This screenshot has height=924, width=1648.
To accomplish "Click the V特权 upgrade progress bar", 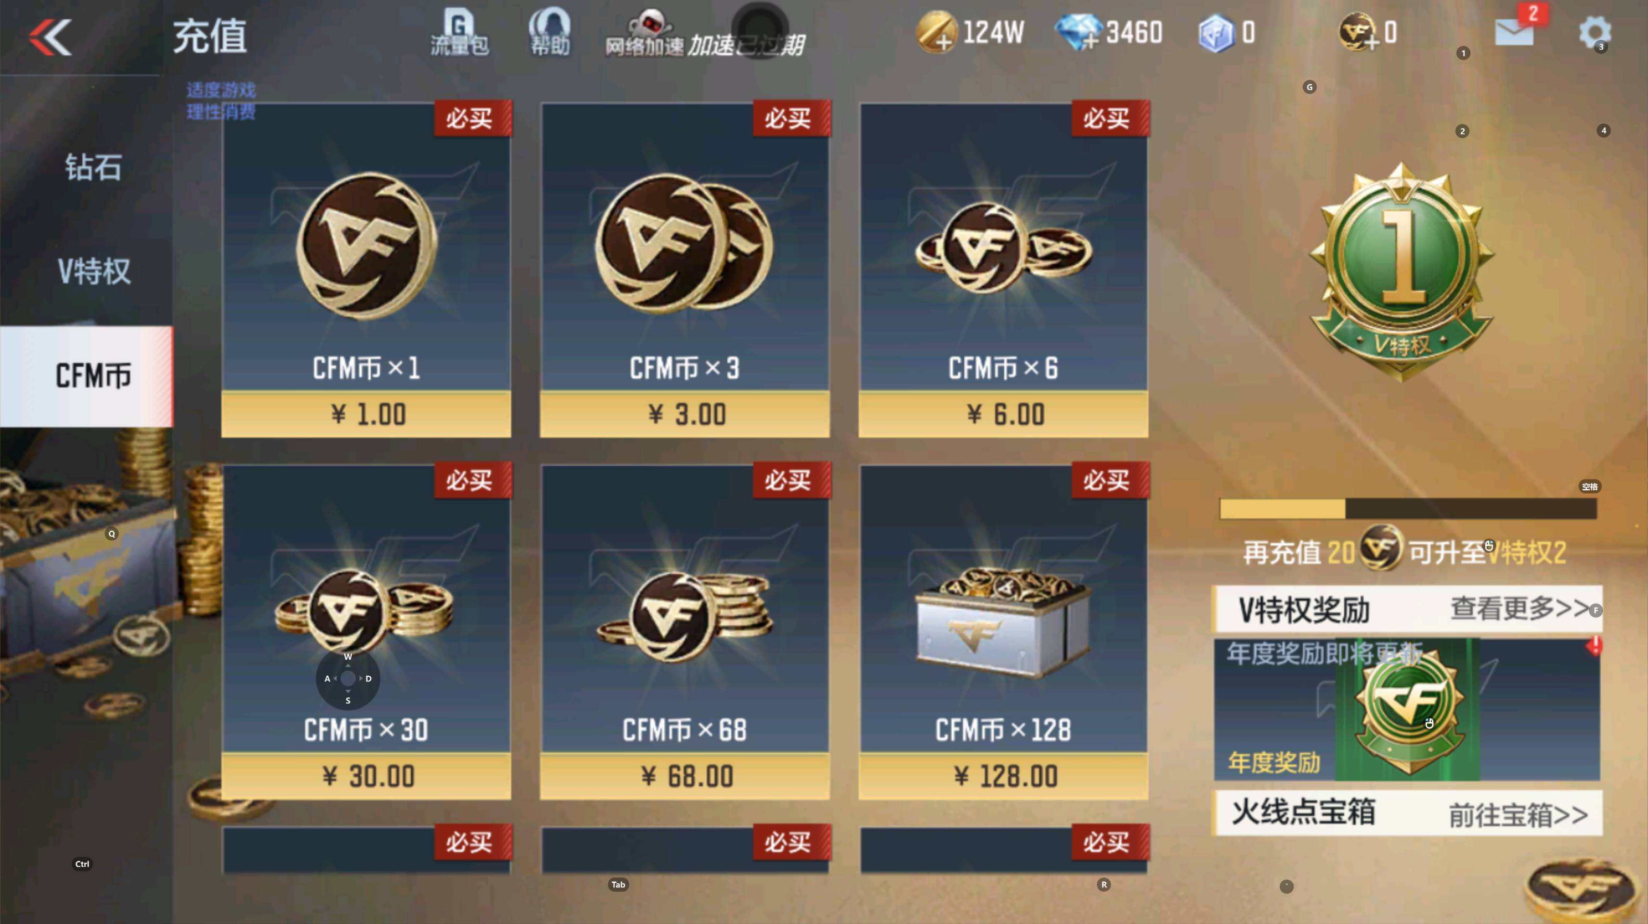I will point(1408,508).
